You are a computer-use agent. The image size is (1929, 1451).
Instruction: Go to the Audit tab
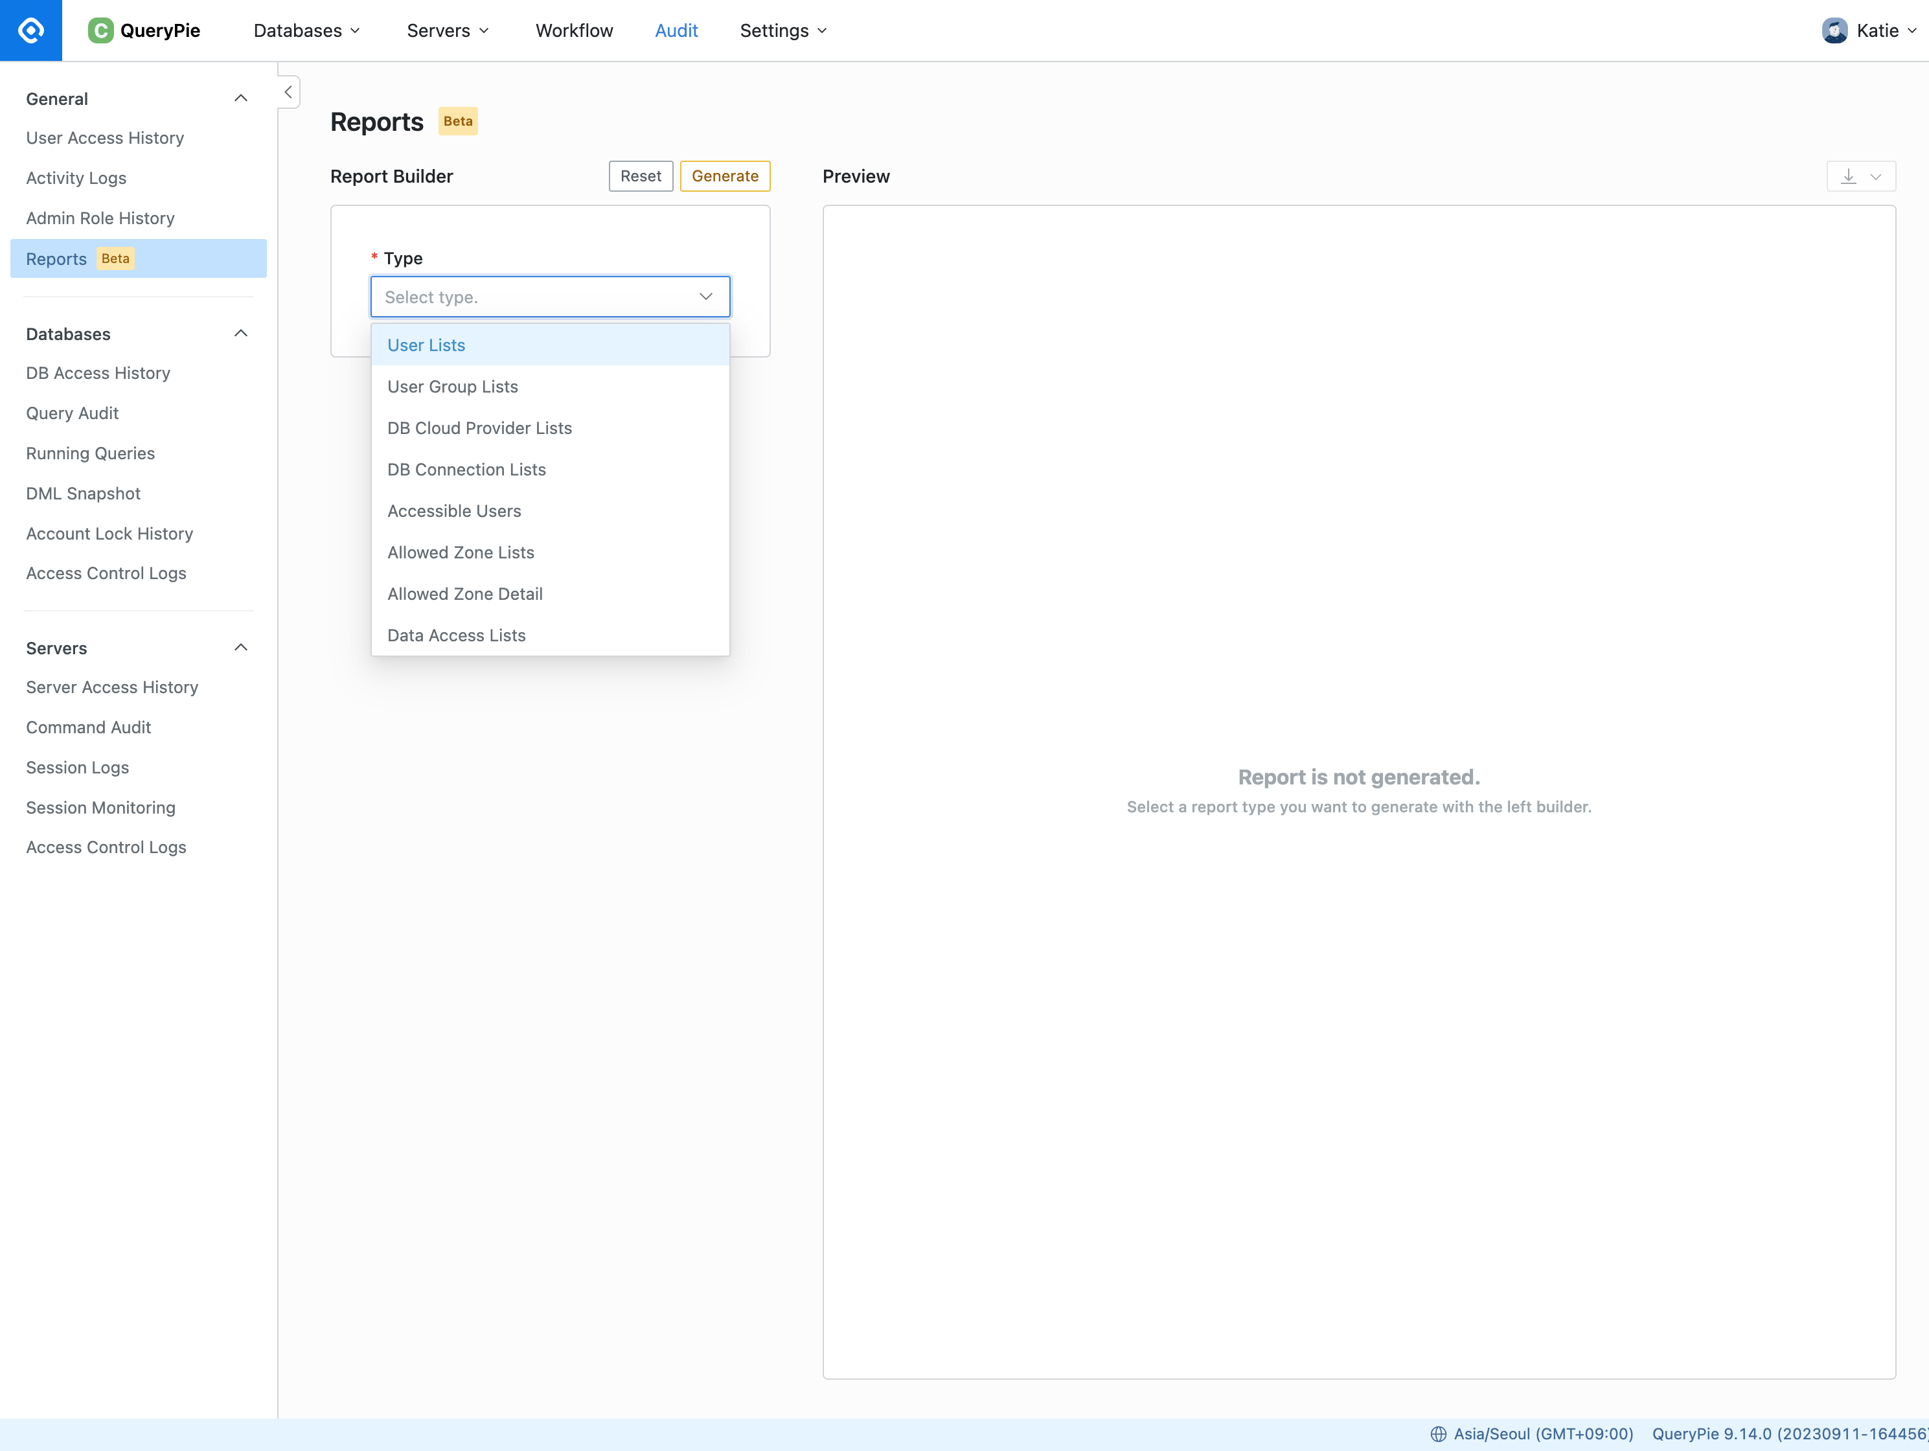pyautogui.click(x=676, y=30)
